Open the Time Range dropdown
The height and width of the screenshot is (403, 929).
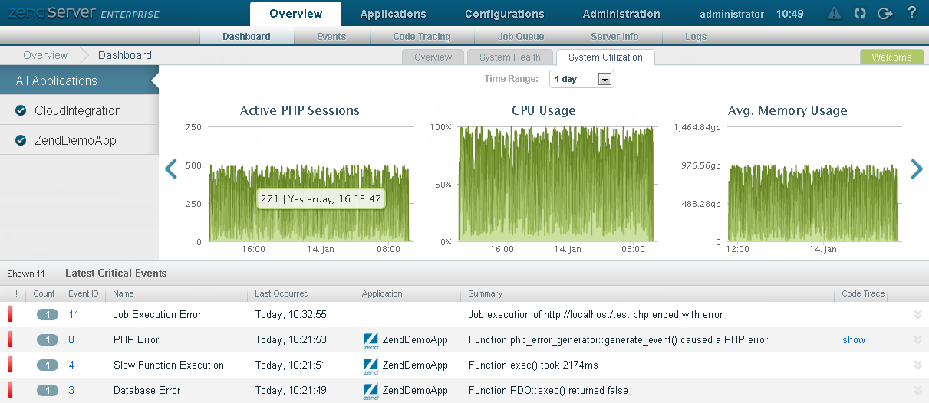tap(581, 79)
